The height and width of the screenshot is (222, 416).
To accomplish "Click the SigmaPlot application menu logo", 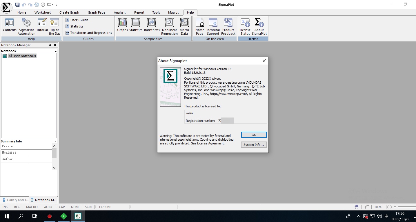I will click(6, 8).
